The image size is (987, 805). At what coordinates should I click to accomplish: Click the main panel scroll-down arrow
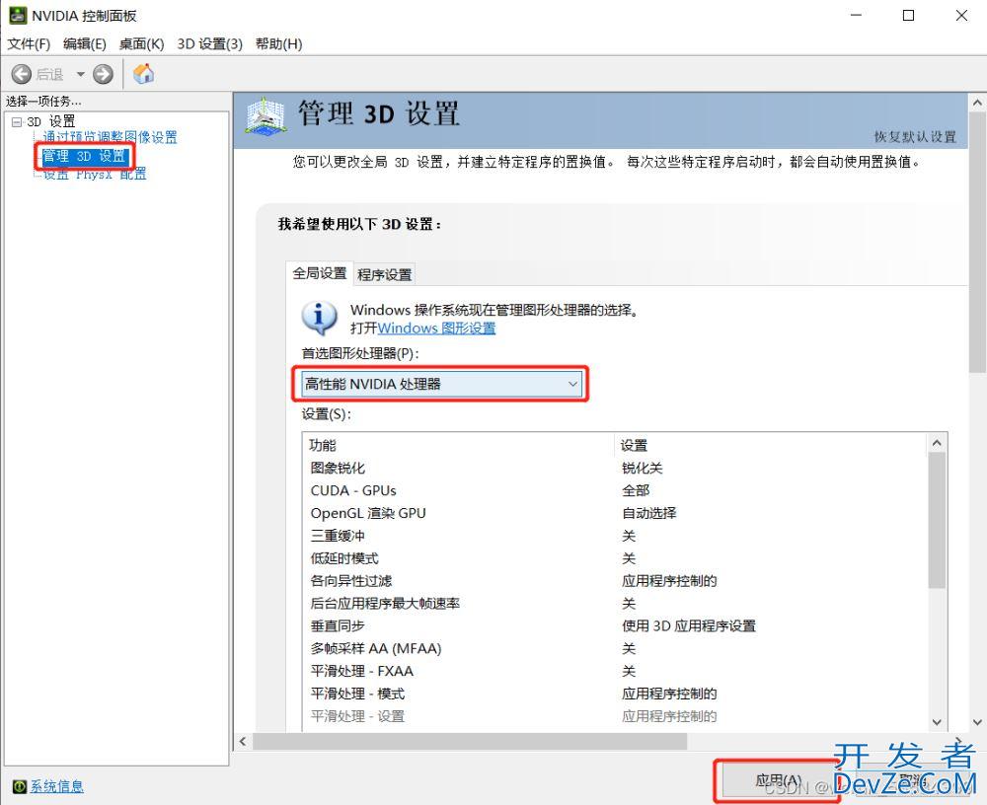(977, 722)
